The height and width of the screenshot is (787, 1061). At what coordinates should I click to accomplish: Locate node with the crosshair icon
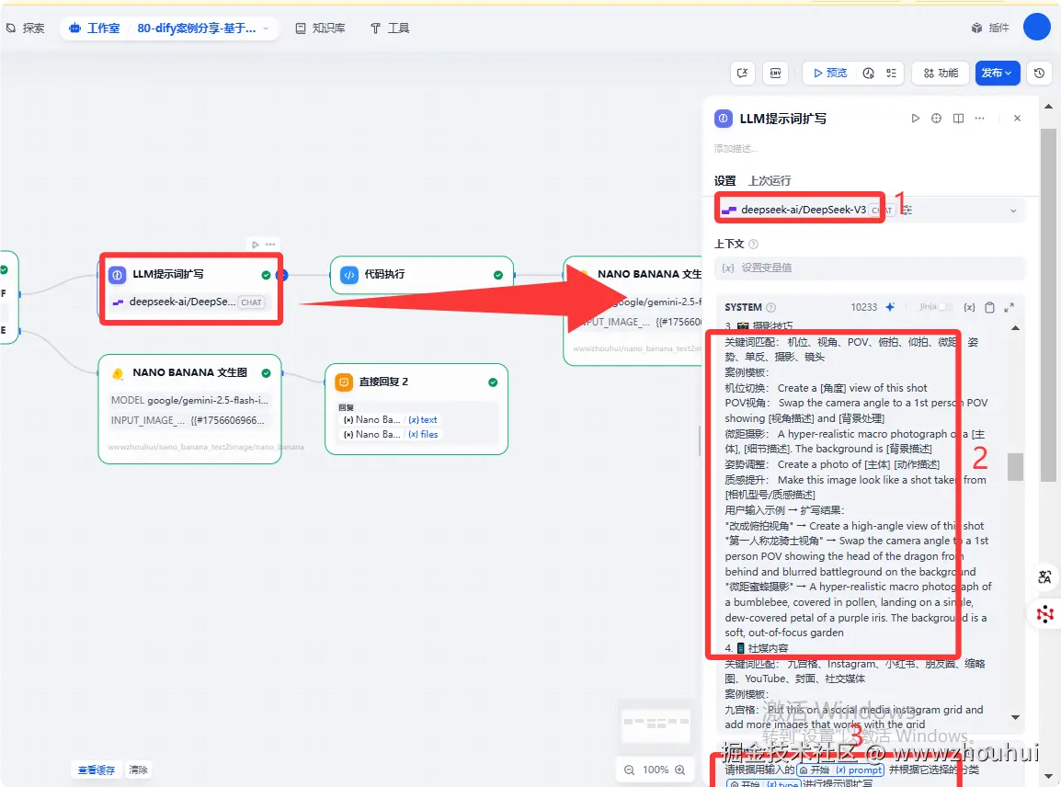(x=937, y=119)
